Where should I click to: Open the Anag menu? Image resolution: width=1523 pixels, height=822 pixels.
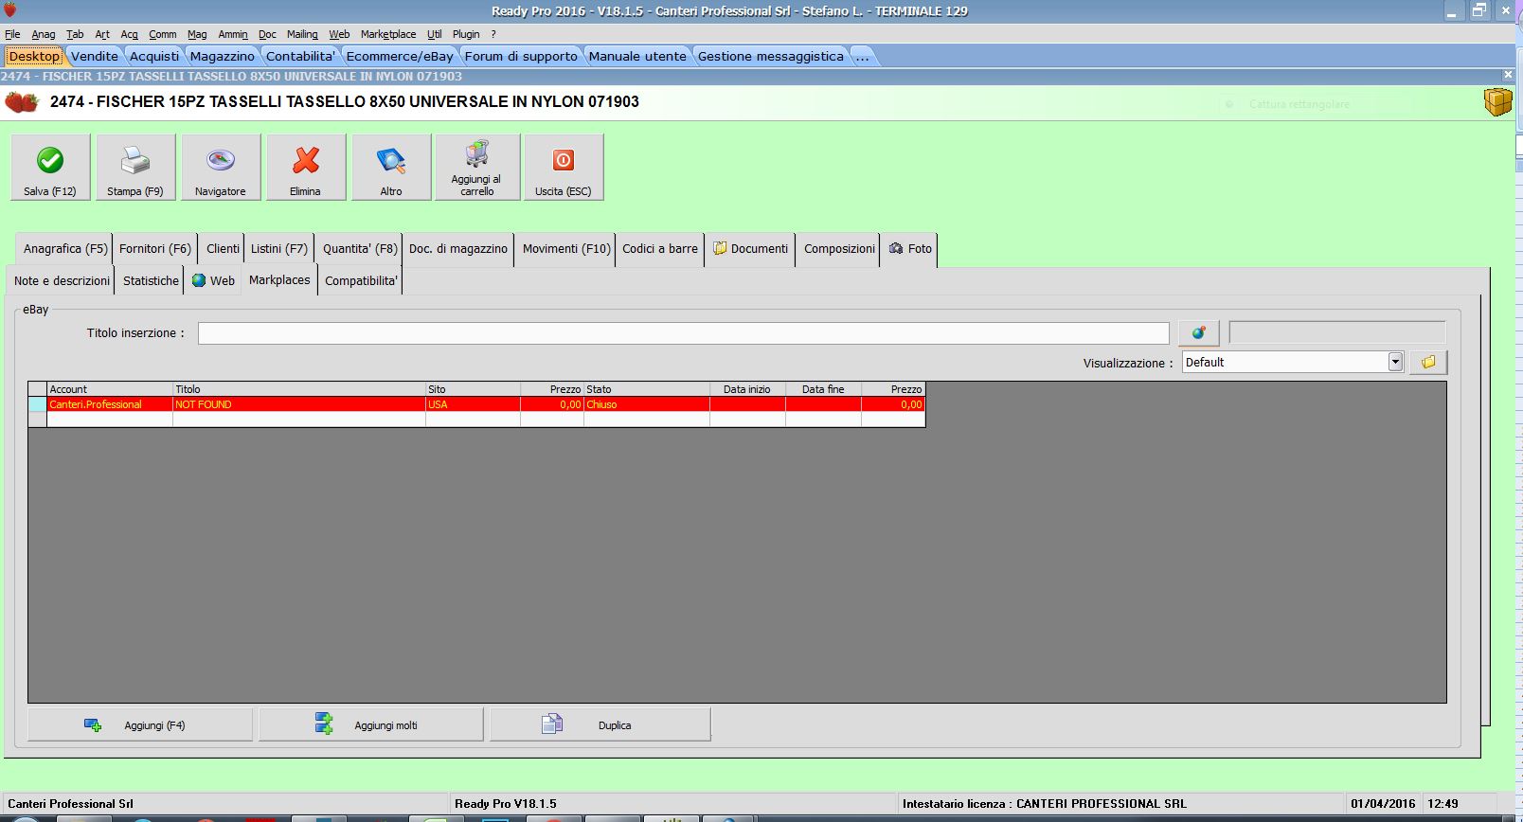pyautogui.click(x=44, y=34)
